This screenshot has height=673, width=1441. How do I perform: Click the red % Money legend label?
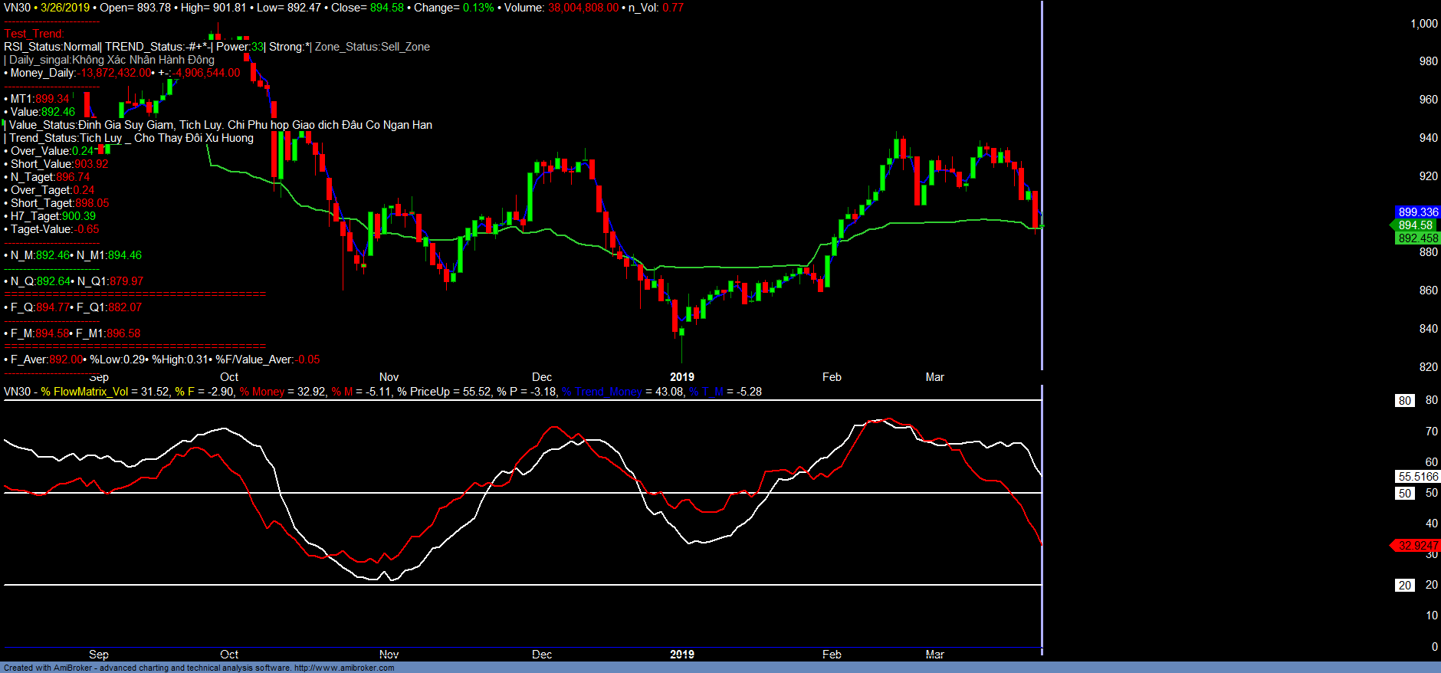tap(262, 392)
